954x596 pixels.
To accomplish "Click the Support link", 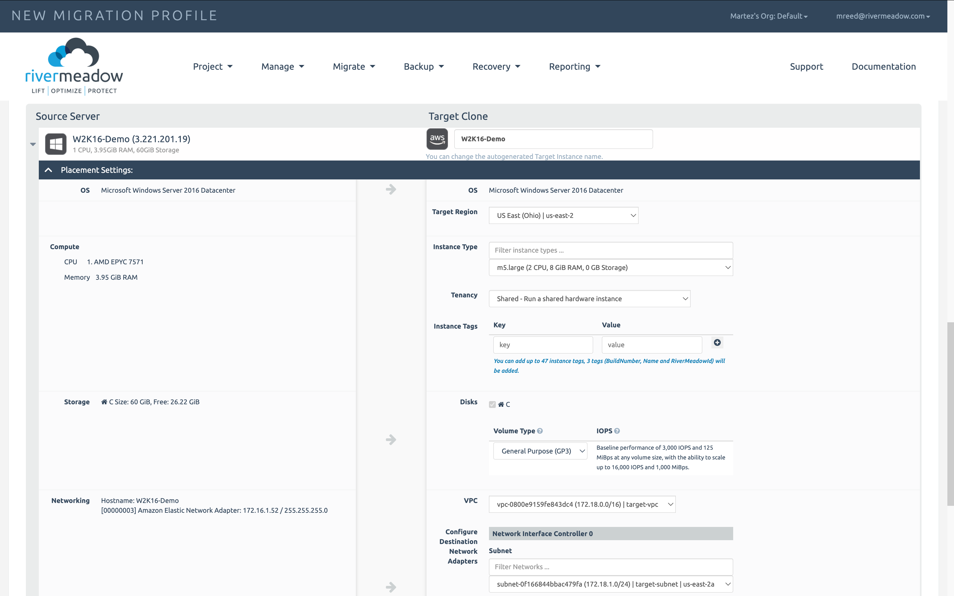I will (x=806, y=67).
